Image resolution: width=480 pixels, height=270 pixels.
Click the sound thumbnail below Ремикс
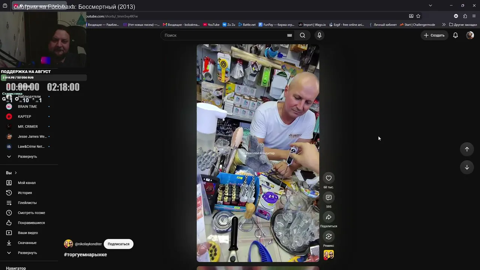tap(328, 255)
